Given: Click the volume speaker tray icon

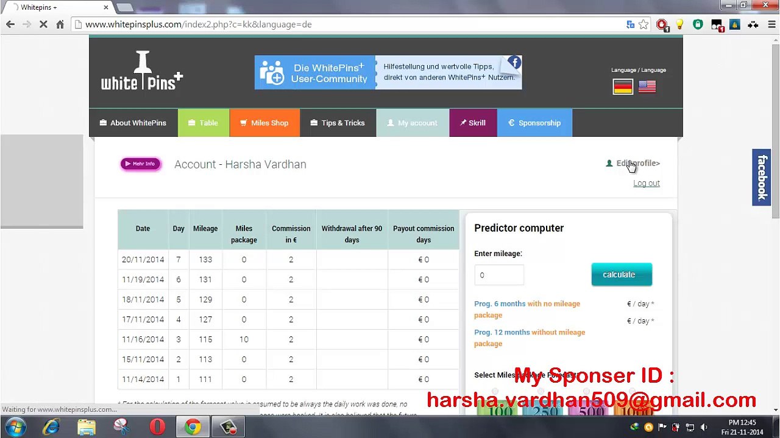Looking at the screenshot, I should click(704, 428).
